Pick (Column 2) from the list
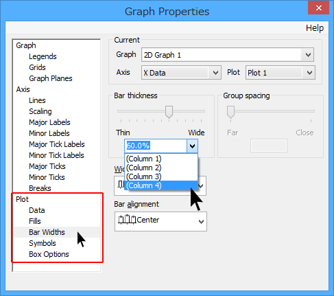 (x=161, y=168)
